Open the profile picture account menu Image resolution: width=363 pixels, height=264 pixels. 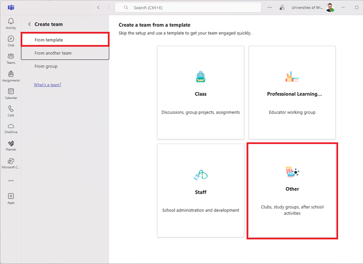coord(330,8)
